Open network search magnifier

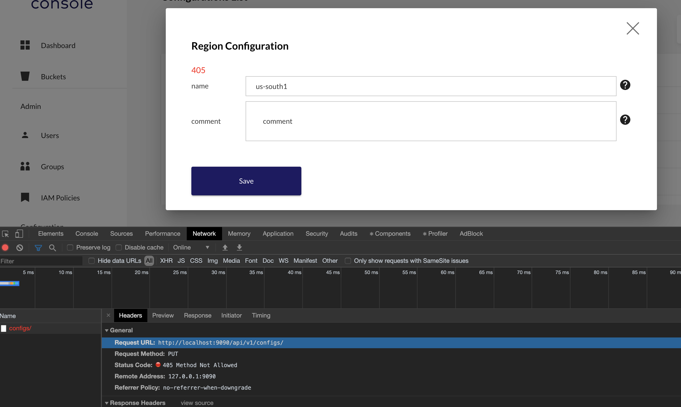(52, 248)
